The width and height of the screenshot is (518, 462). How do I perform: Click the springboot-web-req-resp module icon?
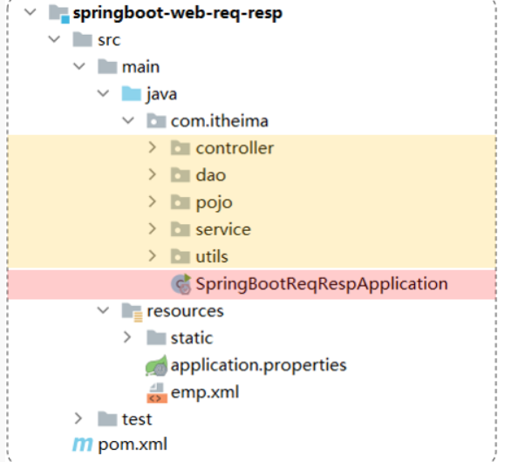point(59,14)
